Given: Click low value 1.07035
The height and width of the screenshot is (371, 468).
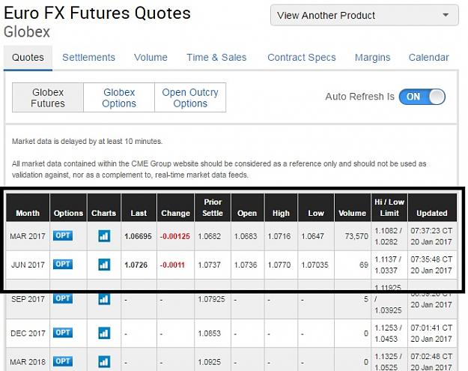Looking at the screenshot, I should pos(314,265).
